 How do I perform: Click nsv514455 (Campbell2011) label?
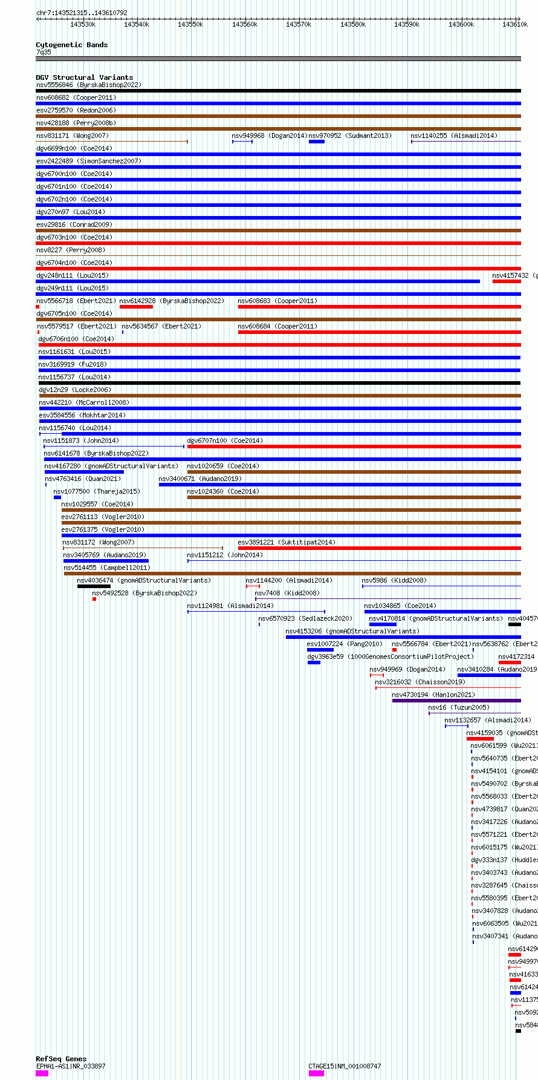click(x=106, y=568)
